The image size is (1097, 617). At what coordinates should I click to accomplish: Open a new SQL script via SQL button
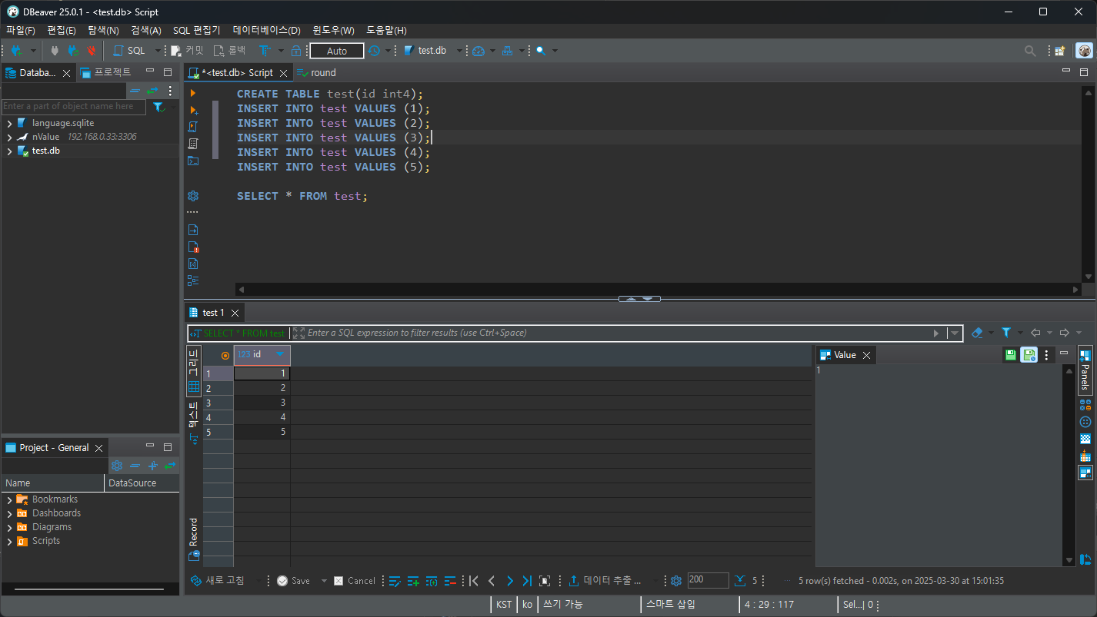(129, 51)
